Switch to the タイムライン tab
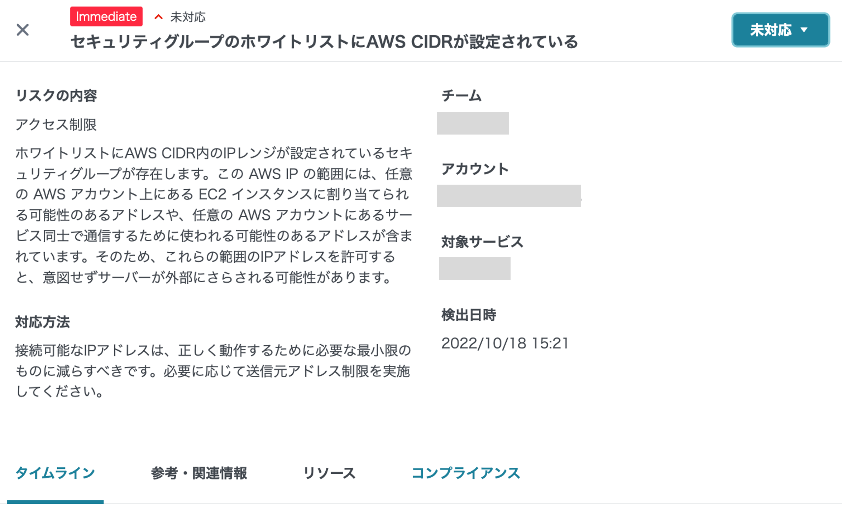This screenshot has height=521, width=842. tap(55, 473)
